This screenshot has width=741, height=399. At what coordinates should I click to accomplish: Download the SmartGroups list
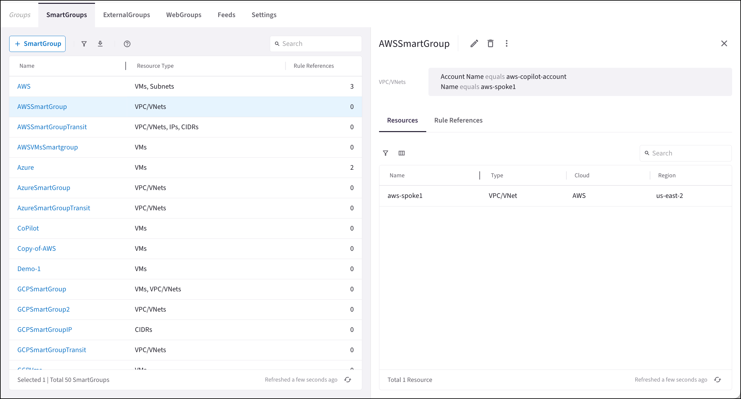click(100, 44)
